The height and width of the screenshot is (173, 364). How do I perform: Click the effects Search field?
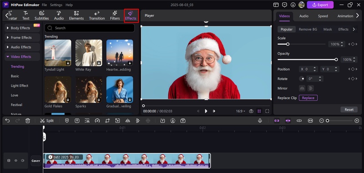click(89, 28)
